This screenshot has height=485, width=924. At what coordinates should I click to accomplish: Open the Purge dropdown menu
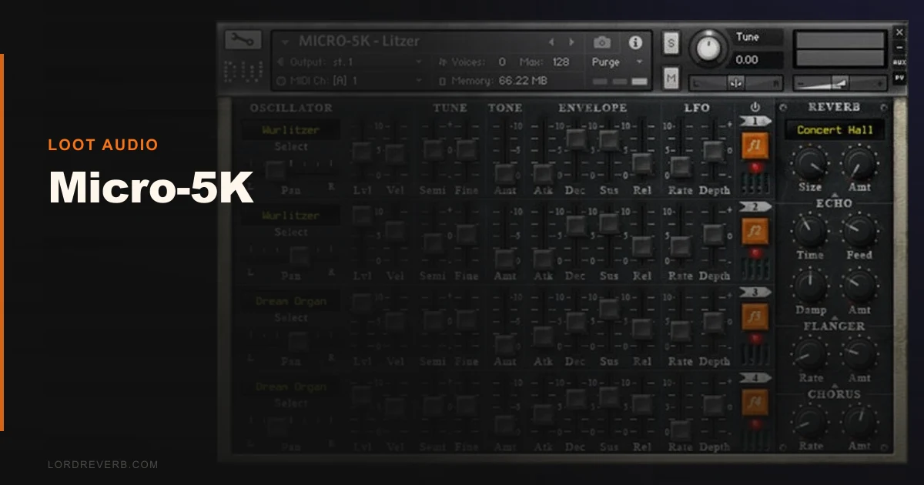(x=618, y=62)
